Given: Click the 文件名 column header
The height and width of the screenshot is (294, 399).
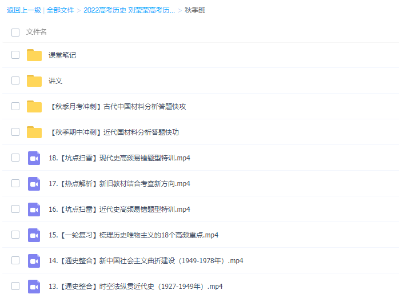Looking at the screenshot, I should (37, 33).
